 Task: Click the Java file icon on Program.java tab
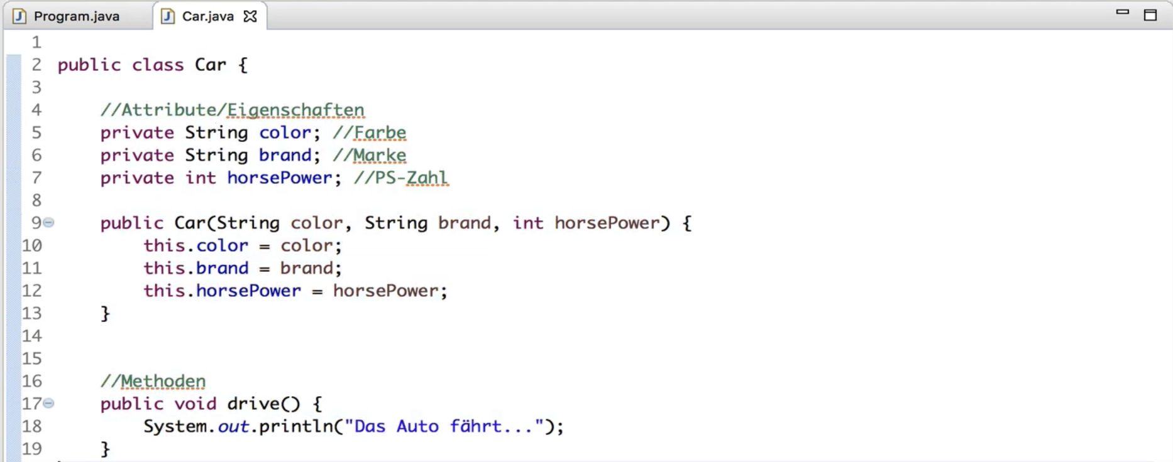tap(20, 16)
